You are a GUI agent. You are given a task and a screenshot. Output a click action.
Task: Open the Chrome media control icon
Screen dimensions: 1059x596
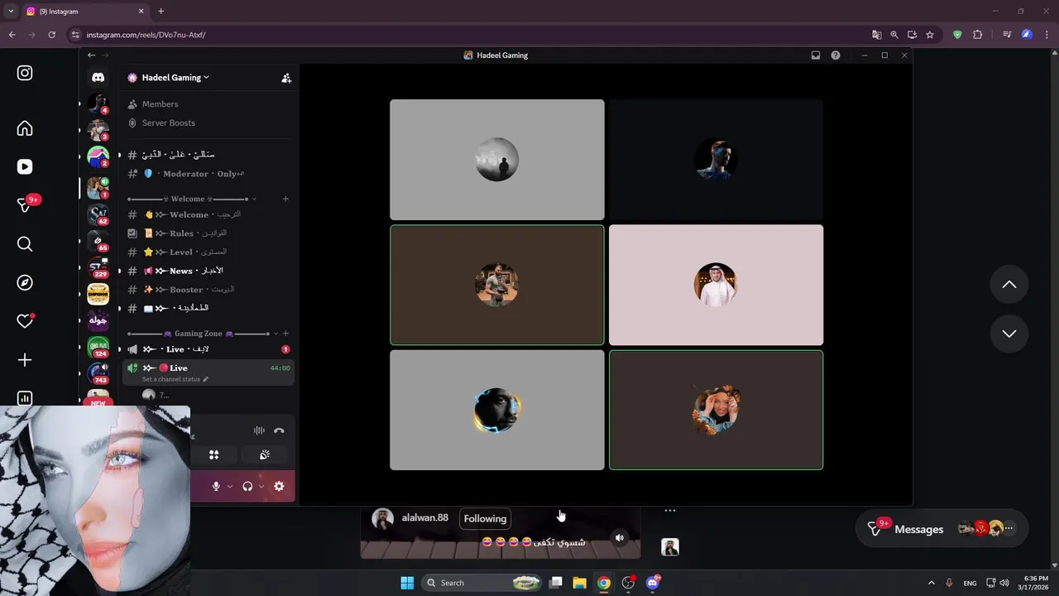coord(1007,35)
